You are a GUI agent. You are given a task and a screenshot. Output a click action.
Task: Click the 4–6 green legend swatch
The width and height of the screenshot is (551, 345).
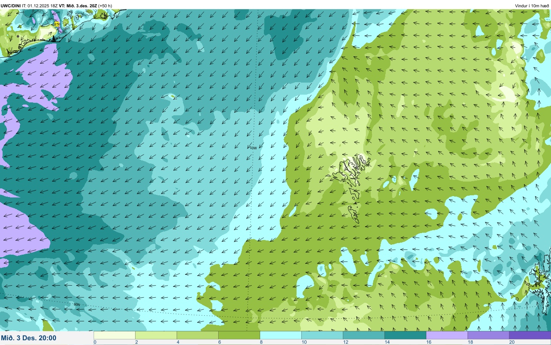[x=198, y=335]
